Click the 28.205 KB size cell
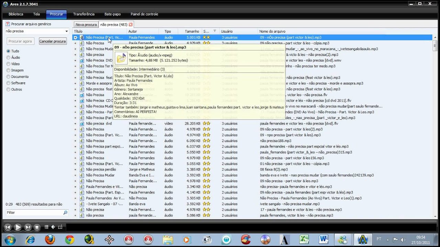Screen dimensions: 440x247 tap(192, 123)
